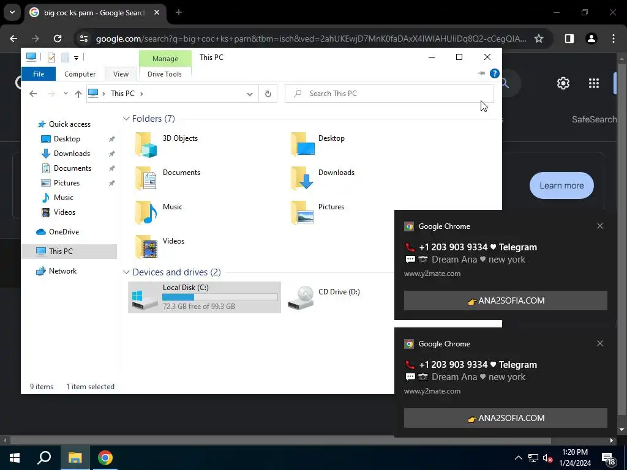This screenshot has width=627, height=470.
Task: Reload the Chrome page
Action: [58, 39]
